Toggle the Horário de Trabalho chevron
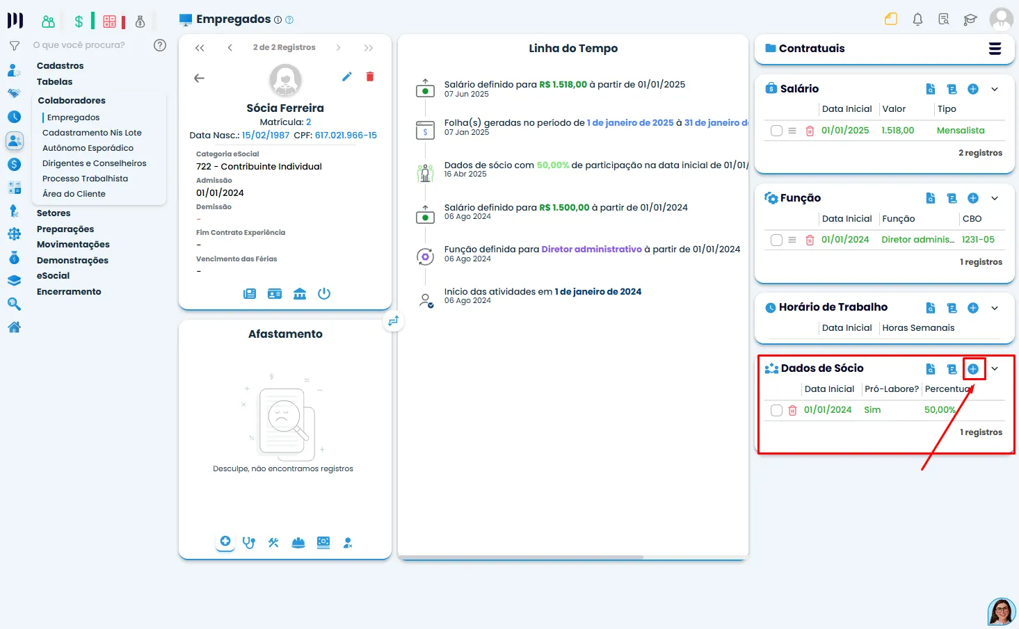1019x629 pixels. 995,308
